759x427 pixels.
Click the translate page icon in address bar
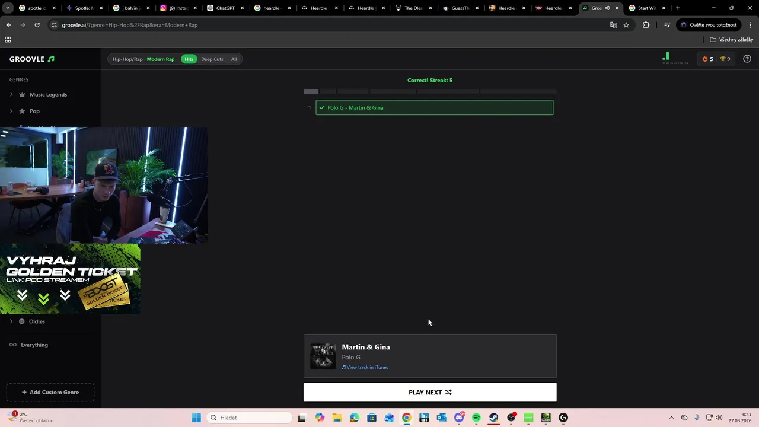pos(613,25)
